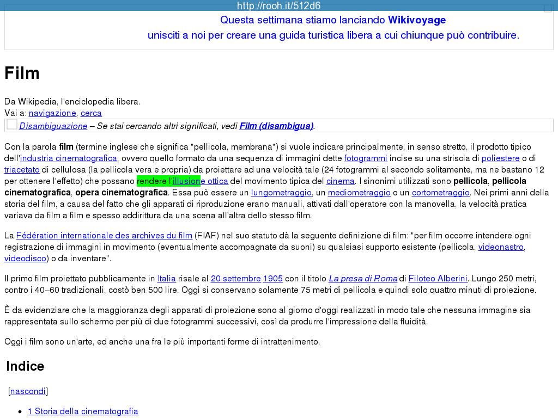Viewport: 558px width, 418px height.
Task: Open the La presa di Roma link
Action: pos(363,279)
